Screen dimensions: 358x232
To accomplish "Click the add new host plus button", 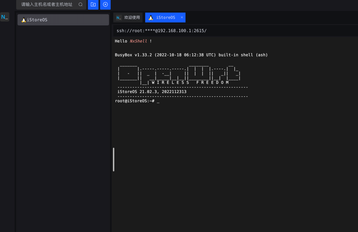I will tap(105, 4).
